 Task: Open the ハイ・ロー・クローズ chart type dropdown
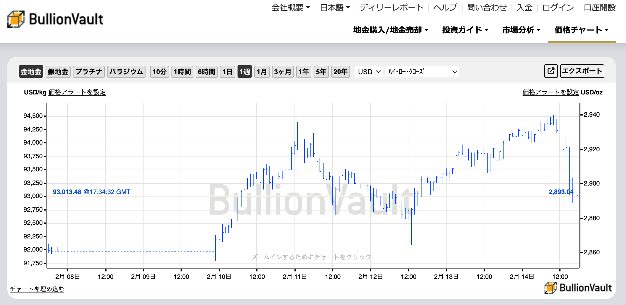(422, 72)
